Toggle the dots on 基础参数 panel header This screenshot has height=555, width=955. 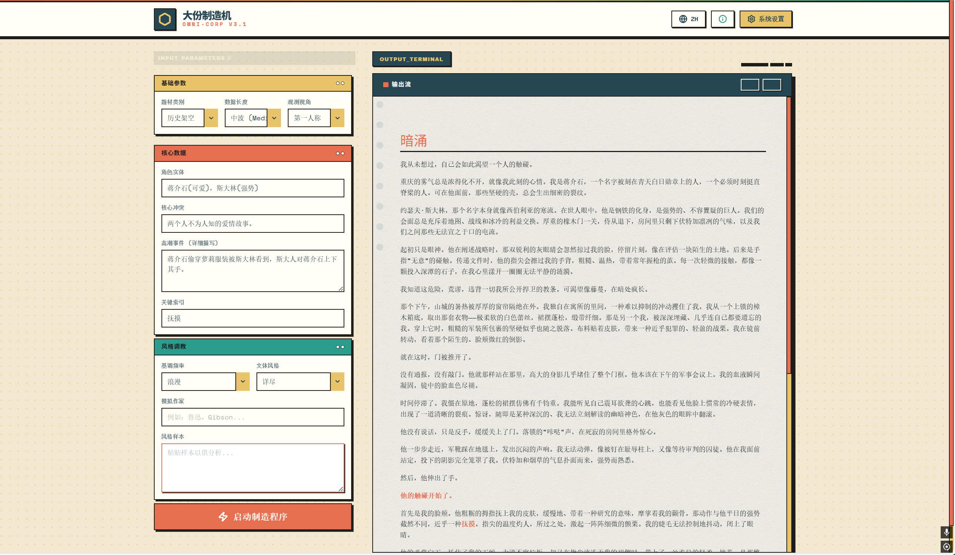(x=340, y=83)
